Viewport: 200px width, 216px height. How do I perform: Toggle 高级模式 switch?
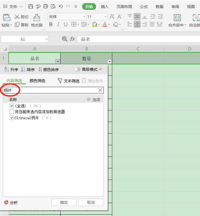(x=77, y=69)
